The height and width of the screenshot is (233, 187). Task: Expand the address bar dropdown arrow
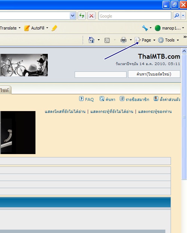click(73, 16)
